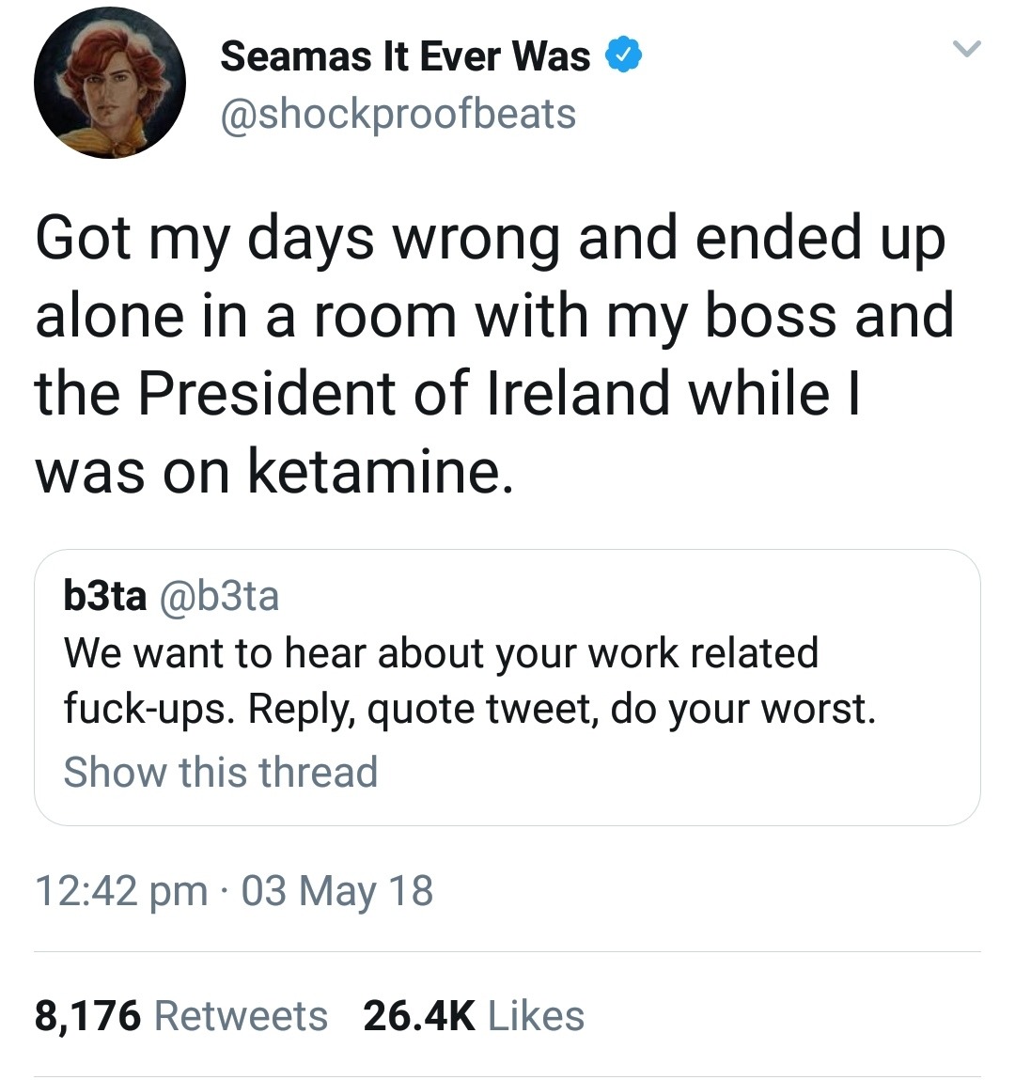Open the author's profile avatar

coord(109,83)
